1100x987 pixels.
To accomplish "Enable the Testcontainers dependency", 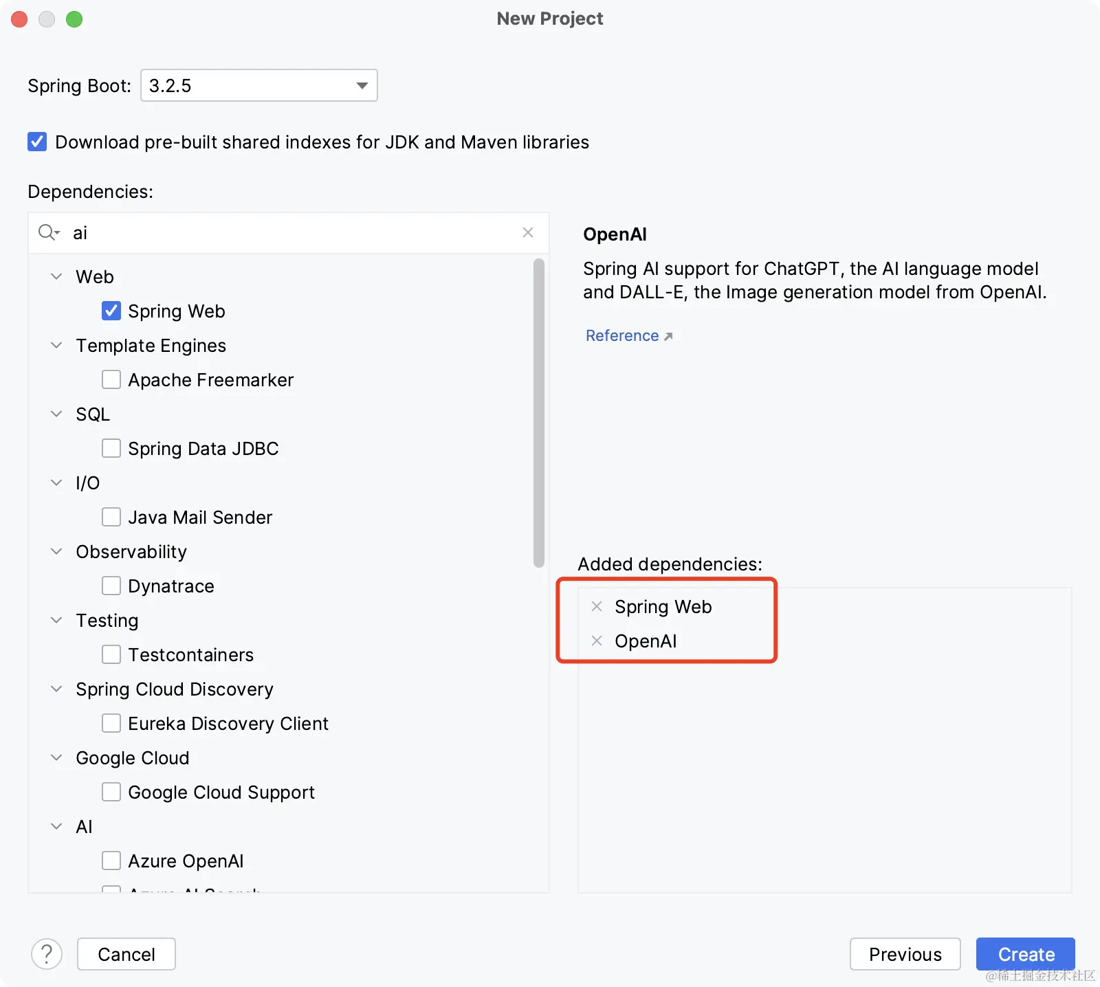I will [111, 654].
